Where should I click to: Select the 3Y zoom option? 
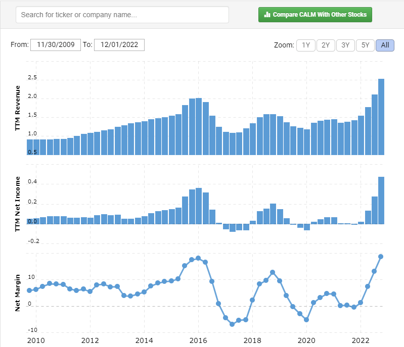[x=345, y=45]
